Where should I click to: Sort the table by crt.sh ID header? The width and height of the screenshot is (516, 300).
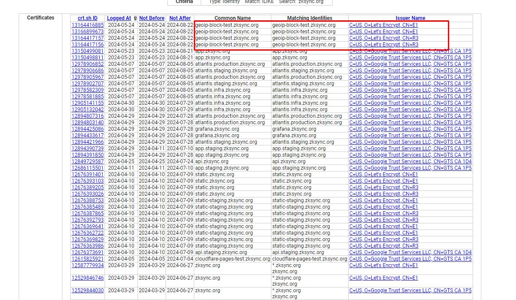tap(88, 19)
